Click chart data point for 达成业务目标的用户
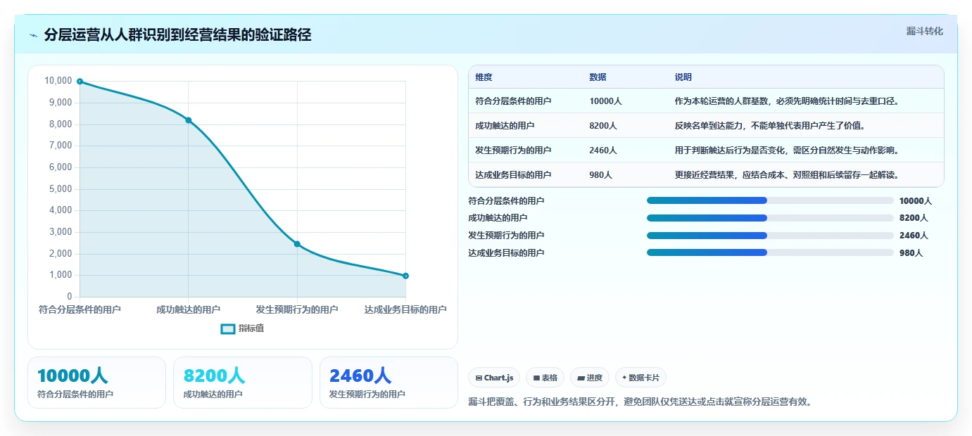This screenshot has height=436, width=972. [x=406, y=276]
